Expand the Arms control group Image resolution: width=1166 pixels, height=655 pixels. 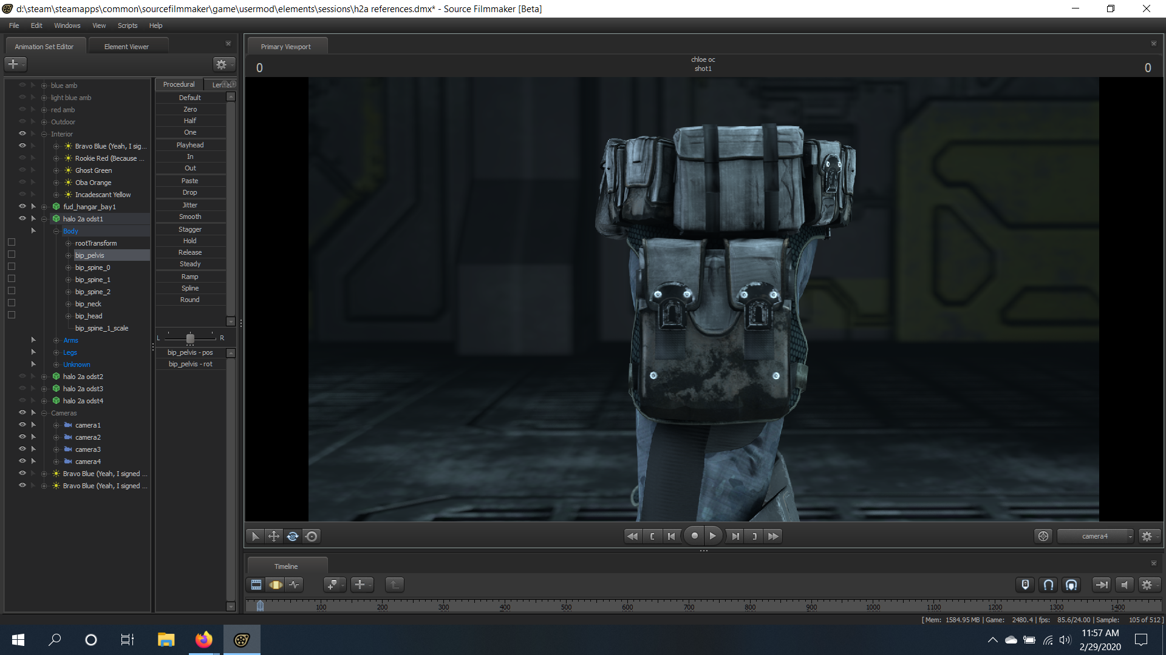(56, 340)
